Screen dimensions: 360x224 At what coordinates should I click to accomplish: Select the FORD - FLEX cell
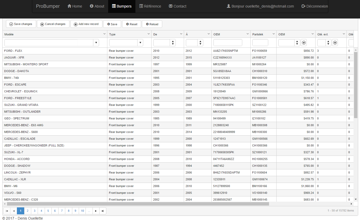(x=55, y=51)
